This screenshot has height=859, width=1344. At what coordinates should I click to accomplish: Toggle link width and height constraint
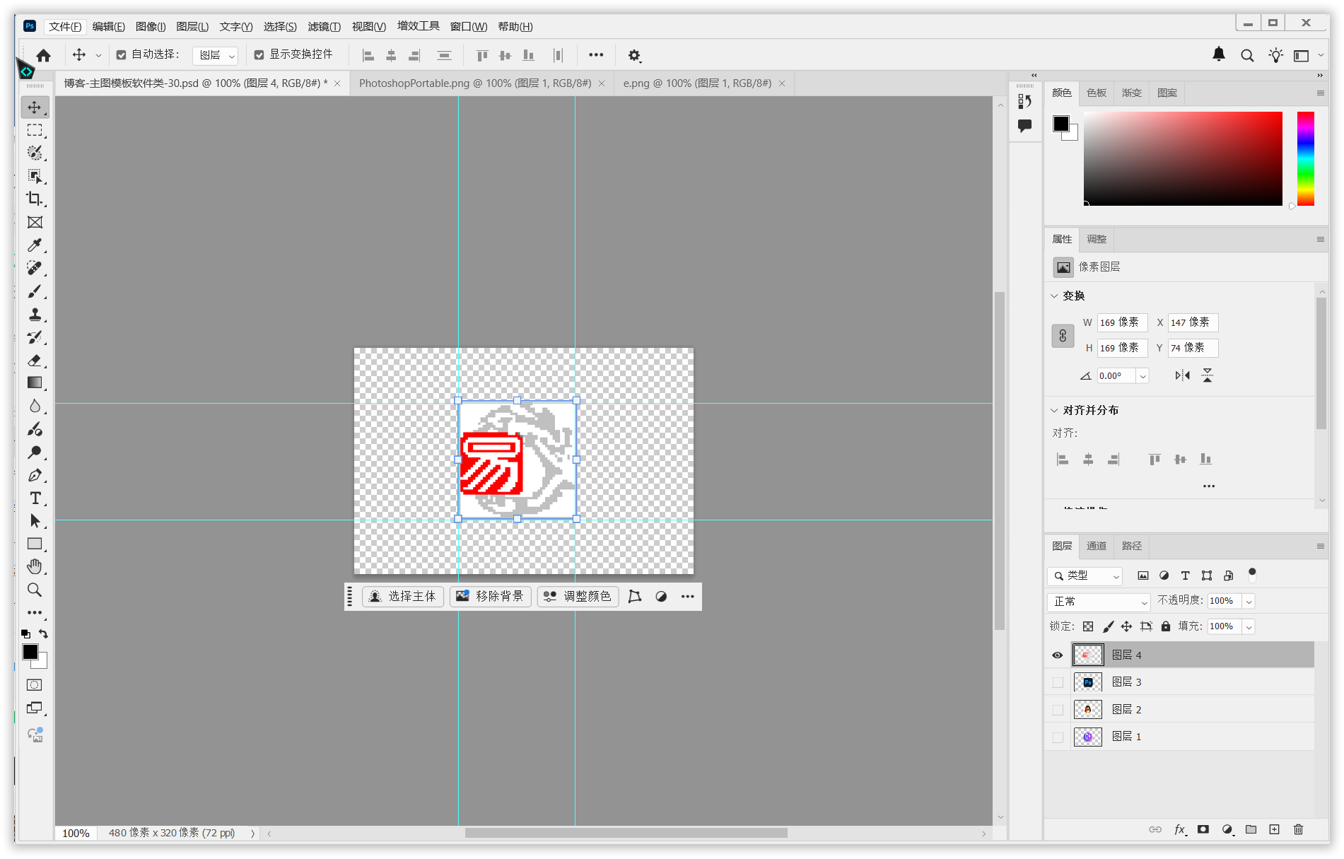1063,336
